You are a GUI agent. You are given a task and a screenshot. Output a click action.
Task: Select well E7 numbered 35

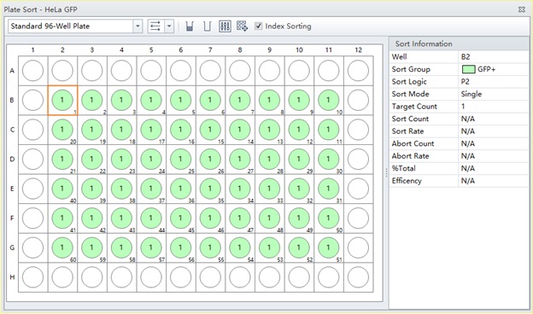pyautogui.click(x=210, y=189)
